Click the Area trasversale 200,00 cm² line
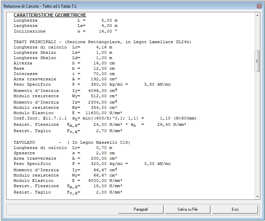The width and height of the screenshot is (265, 221). (65, 158)
